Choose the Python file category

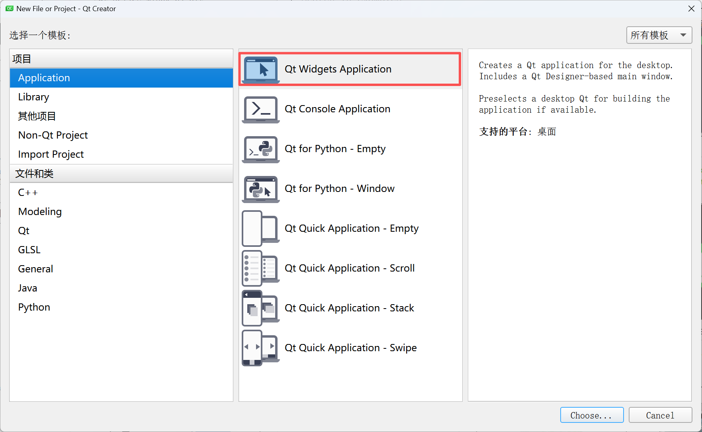pos(121,307)
